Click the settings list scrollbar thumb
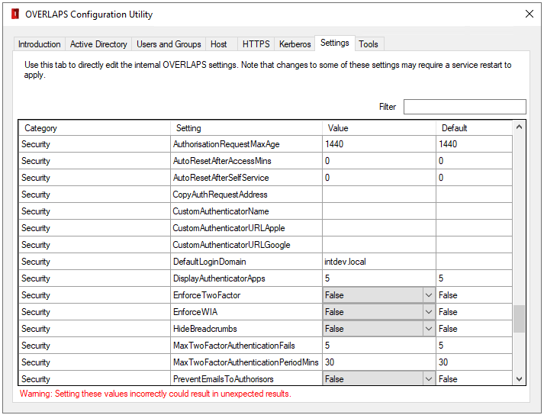The height and width of the screenshot is (415, 544). 519,319
